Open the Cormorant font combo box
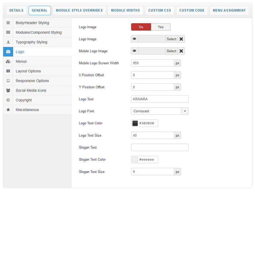 [156, 111]
